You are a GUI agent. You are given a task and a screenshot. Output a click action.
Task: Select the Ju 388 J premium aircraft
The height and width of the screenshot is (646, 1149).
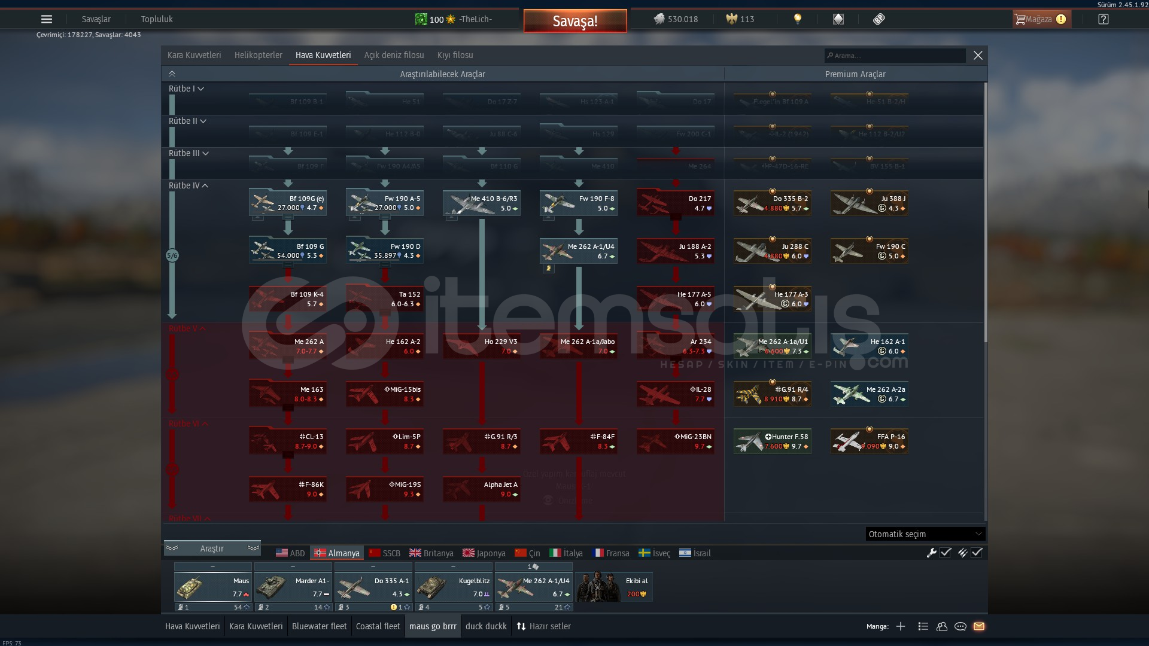870,203
